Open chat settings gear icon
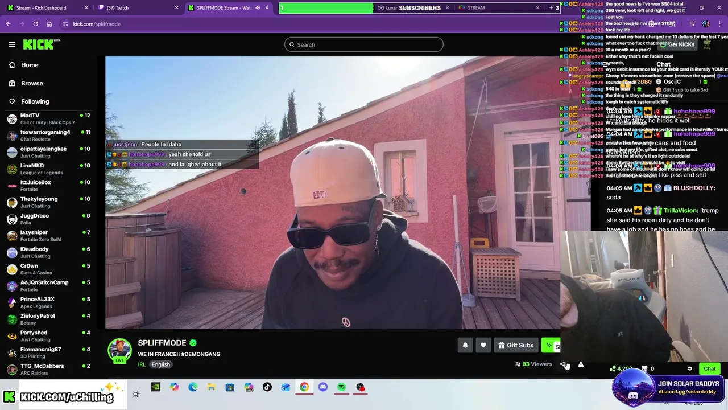The height and width of the screenshot is (410, 728). [x=690, y=368]
